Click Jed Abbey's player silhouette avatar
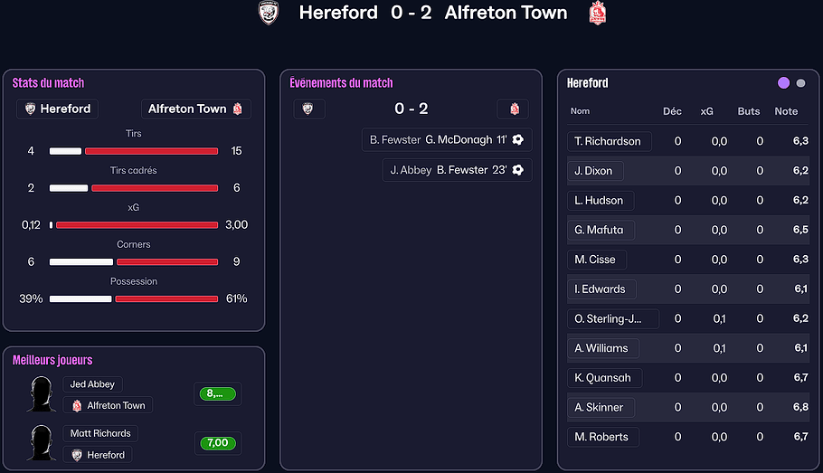823x473 pixels. point(41,394)
